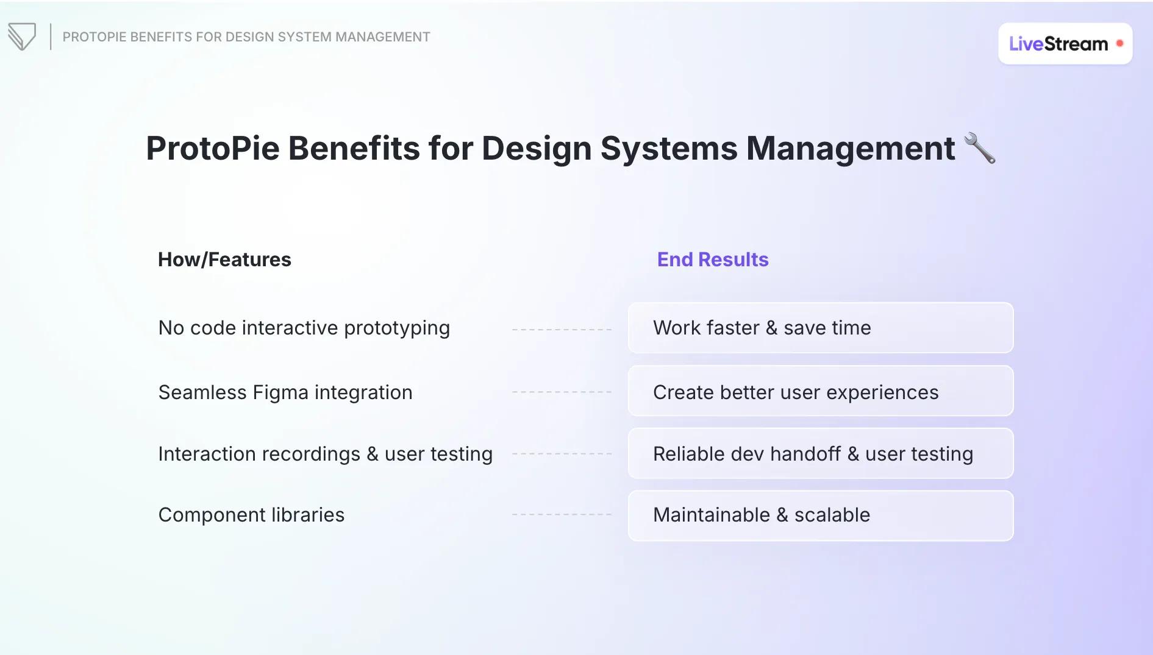Select the LiveStream badge
Screen dimensions: 1153x655
[1065, 43]
